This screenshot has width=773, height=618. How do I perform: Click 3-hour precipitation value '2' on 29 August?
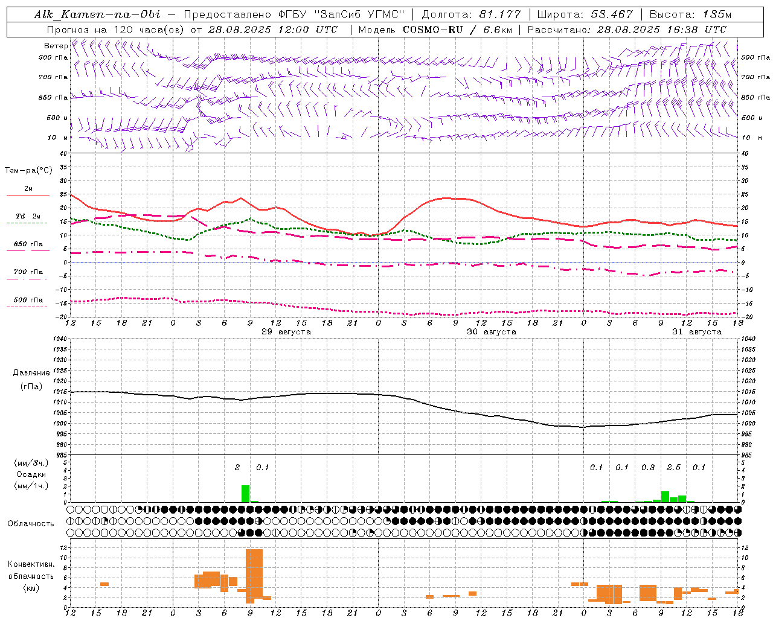(x=237, y=468)
